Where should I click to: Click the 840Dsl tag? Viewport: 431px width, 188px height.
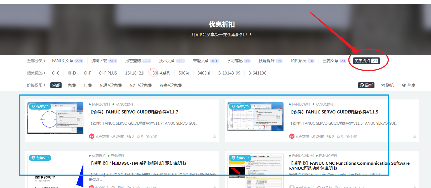[204, 73]
